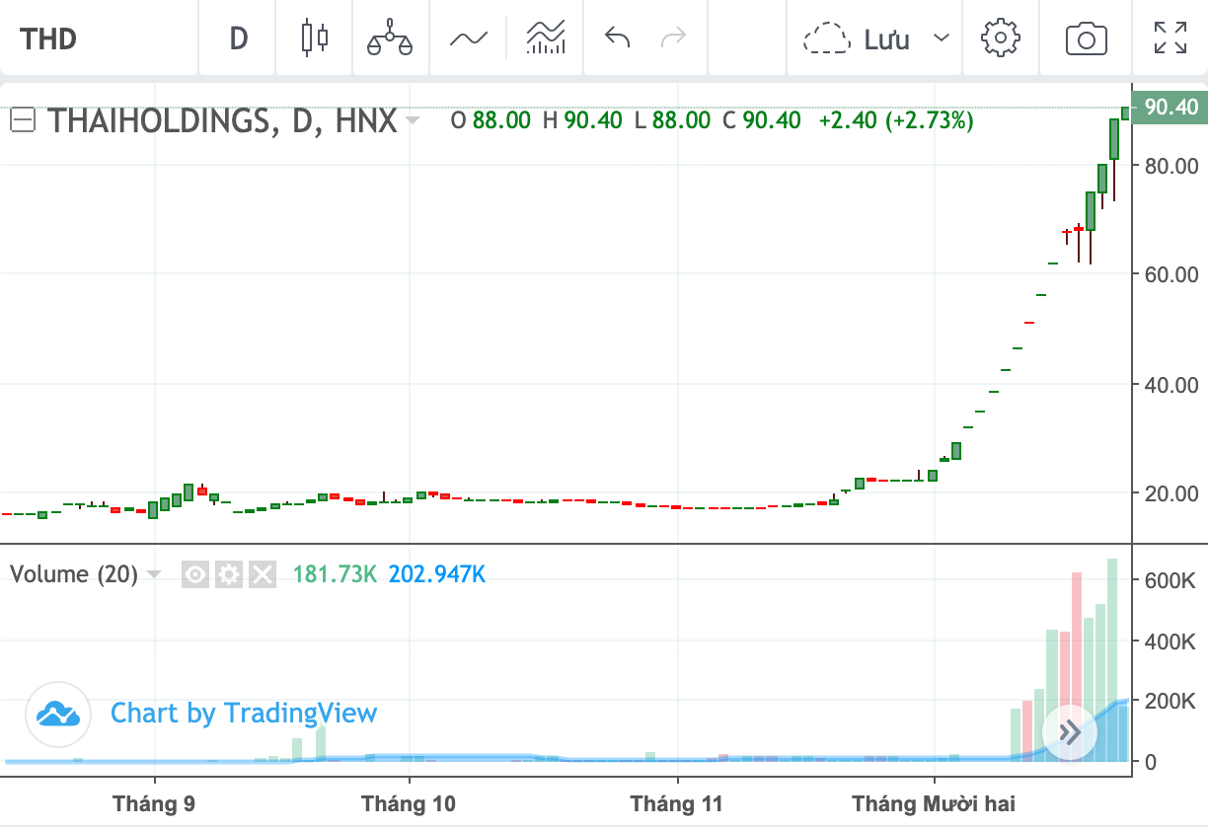This screenshot has width=1208, height=829.
Task: Expand the Lưu dropdown chevron
Action: (942, 39)
